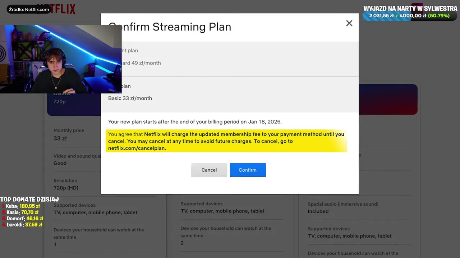Click the "Top Donate Dzisiaj" heading
Screen dimensions: 460x258
click(x=29, y=199)
